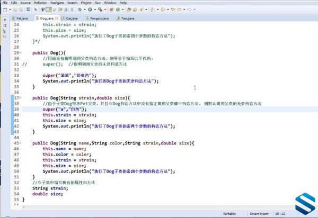Click the Back navigation arrow icon
This screenshot has width=318, height=218.
[x=179, y=10]
